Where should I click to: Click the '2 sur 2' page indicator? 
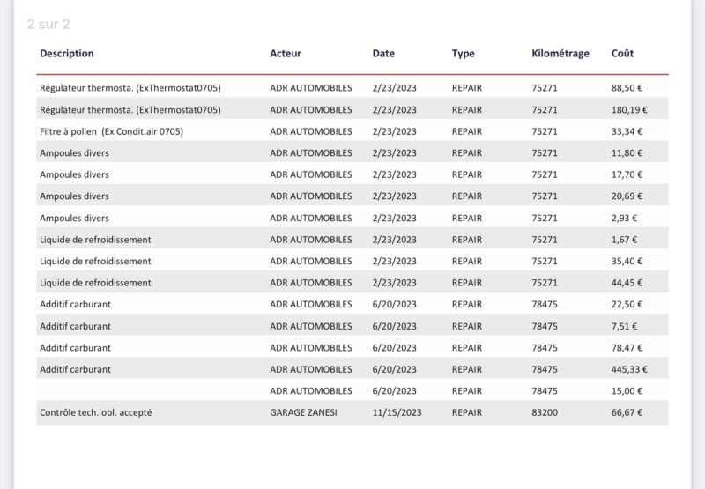[48, 24]
